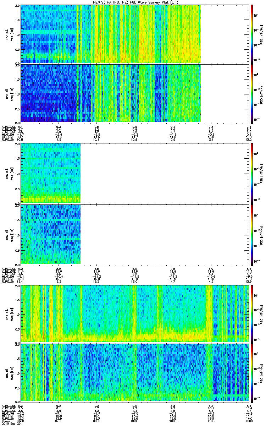
Task: Click PSD units label of THD B-perpendicular color bar
Action: (x=262, y=173)
